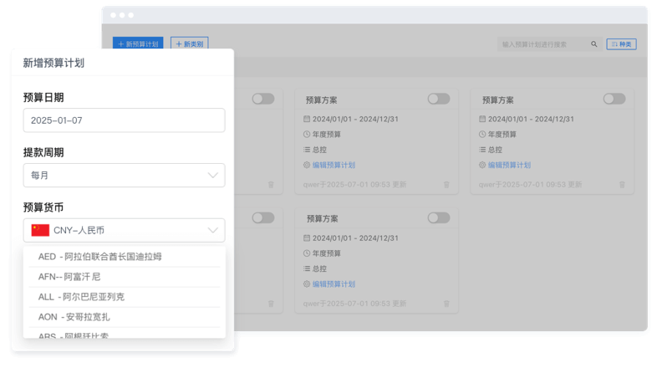Toggle the switch on top-middle 预算方案 card
657x368 pixels.
coord(438,99)
